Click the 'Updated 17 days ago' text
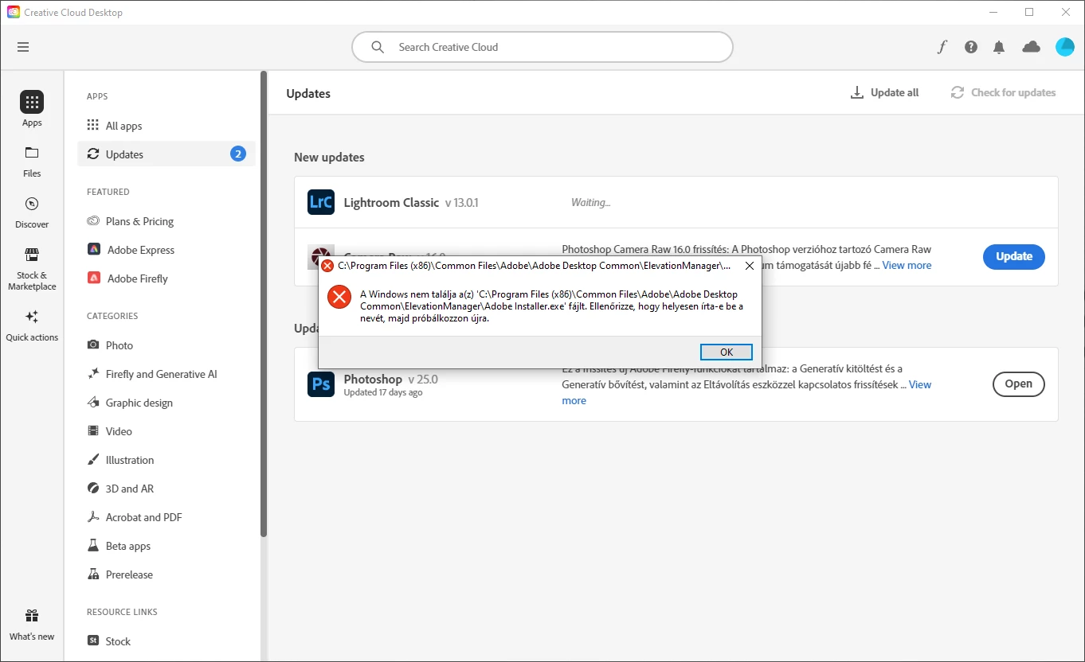This screenshot has width=1085, height=662. pyautogui.click(x=383, y=392)
